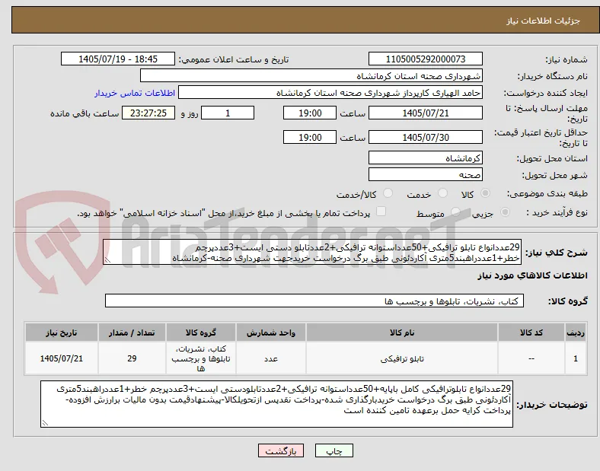The height and width of the screenshot is (471, 600).
Task: Click the تاریخ نیاز column header
Action: [62, 333]
